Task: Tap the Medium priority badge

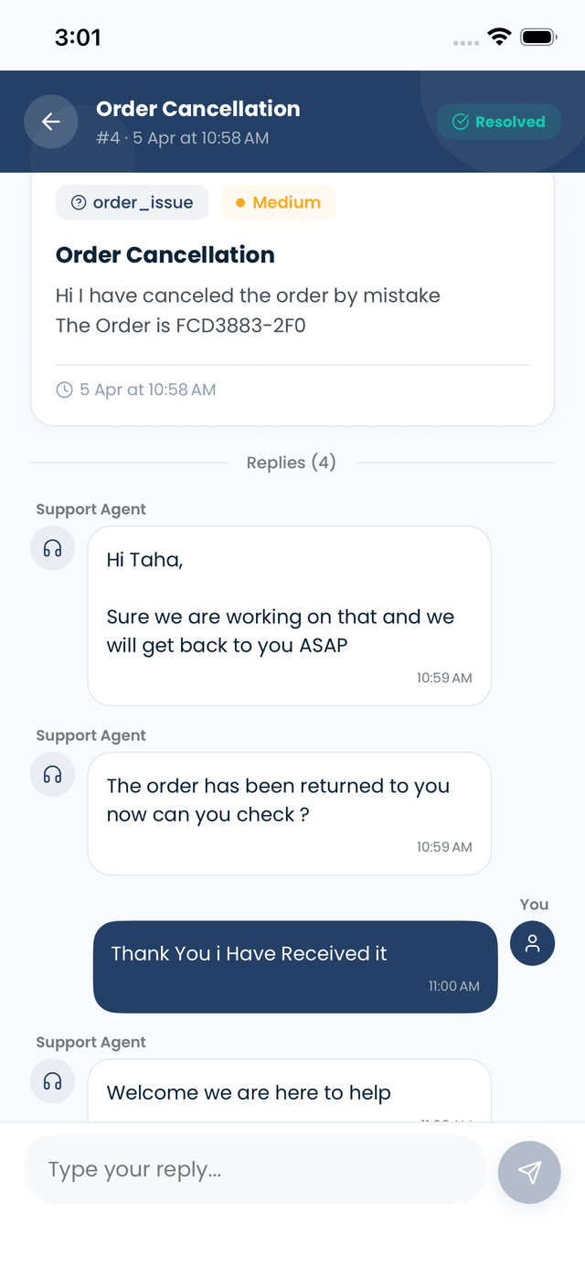Action: (278, 202)
